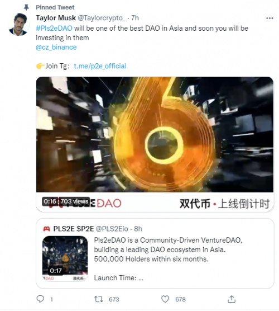Viewport: 279px width, 311px height.
Task: Open the #Pls2eDAO hashtag link
Action: pos(54,29)
